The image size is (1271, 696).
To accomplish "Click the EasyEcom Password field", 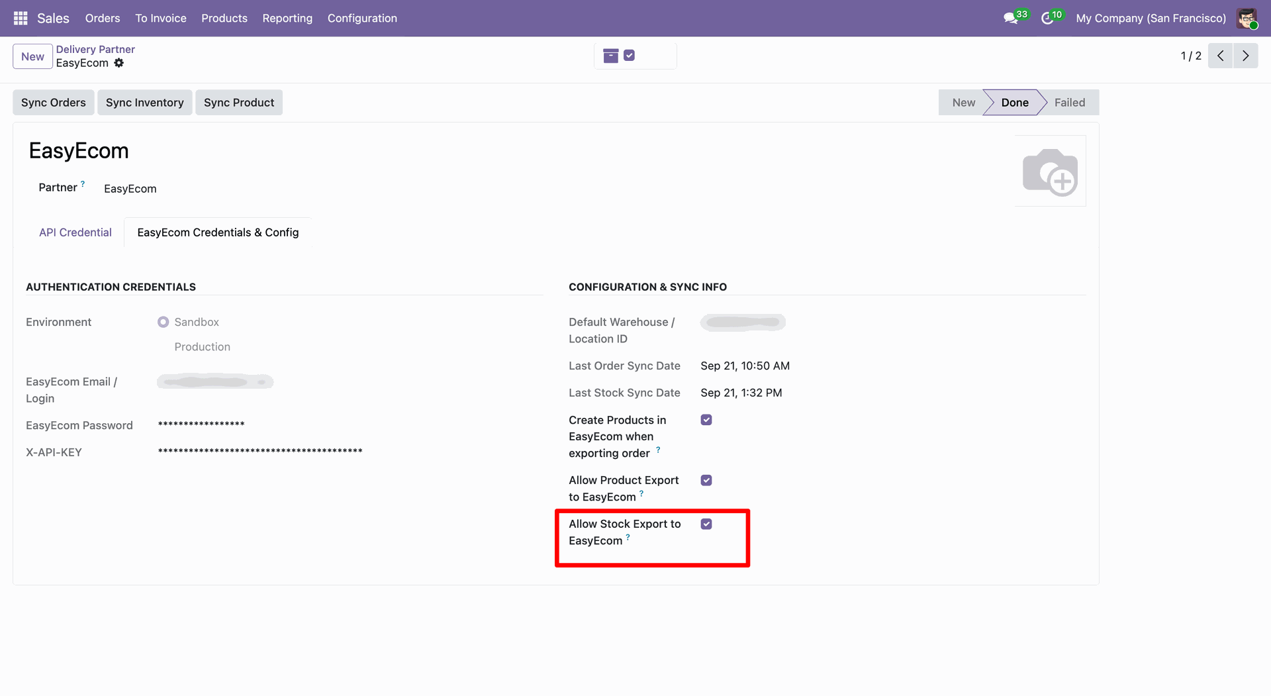I will point(201,424).
